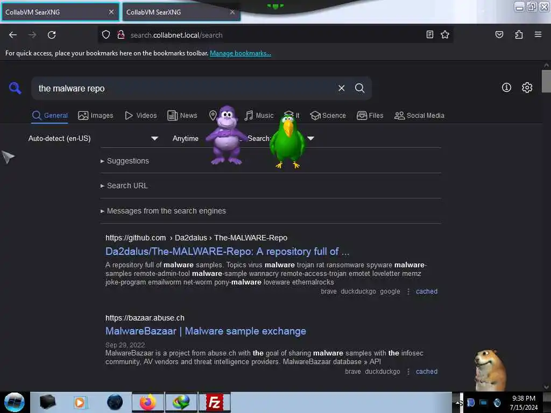This screenshot has height=413, width=551.
Task: Open the FileZilla taskbar icon
Action: point(214,402)
